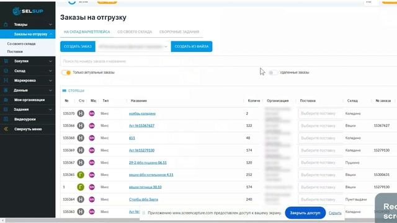
Task: Open Выберите поставку dropdown for order 135370
Action: [320, 113]
